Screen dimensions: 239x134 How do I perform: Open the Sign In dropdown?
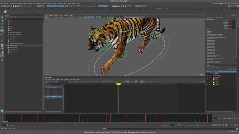click(141, 6)
